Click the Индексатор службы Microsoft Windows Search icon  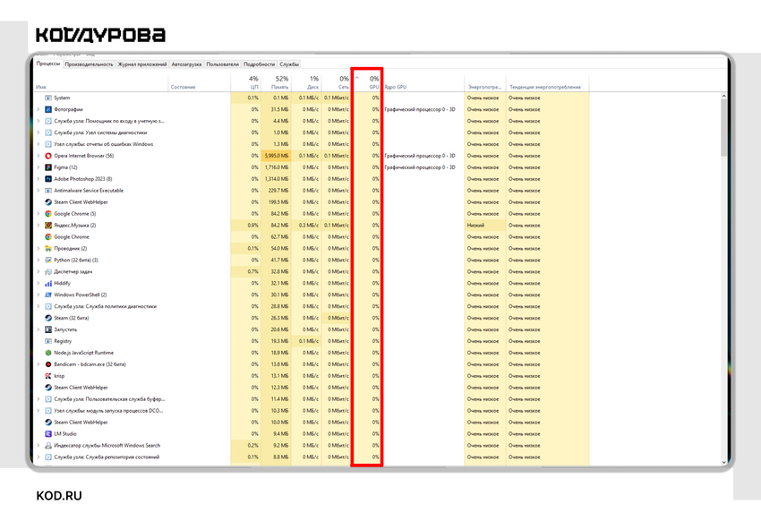(x=48, y=445)
